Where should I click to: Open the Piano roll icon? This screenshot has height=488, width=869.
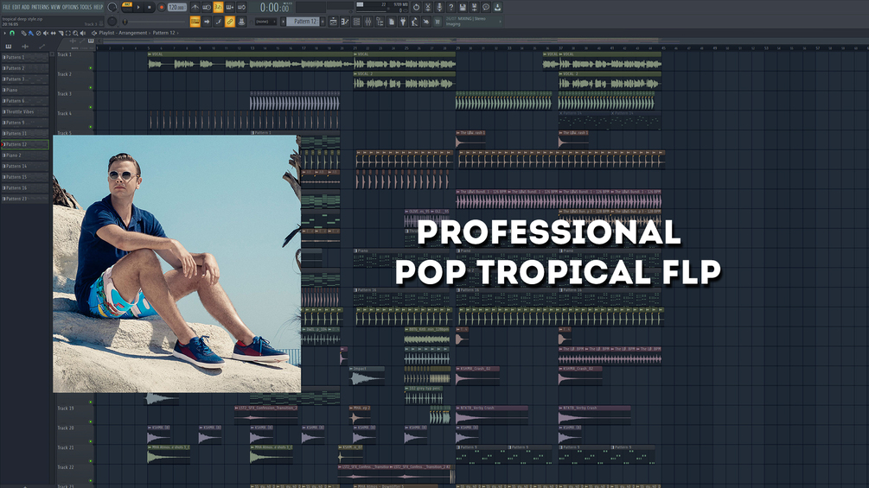[x=345, y=22]
